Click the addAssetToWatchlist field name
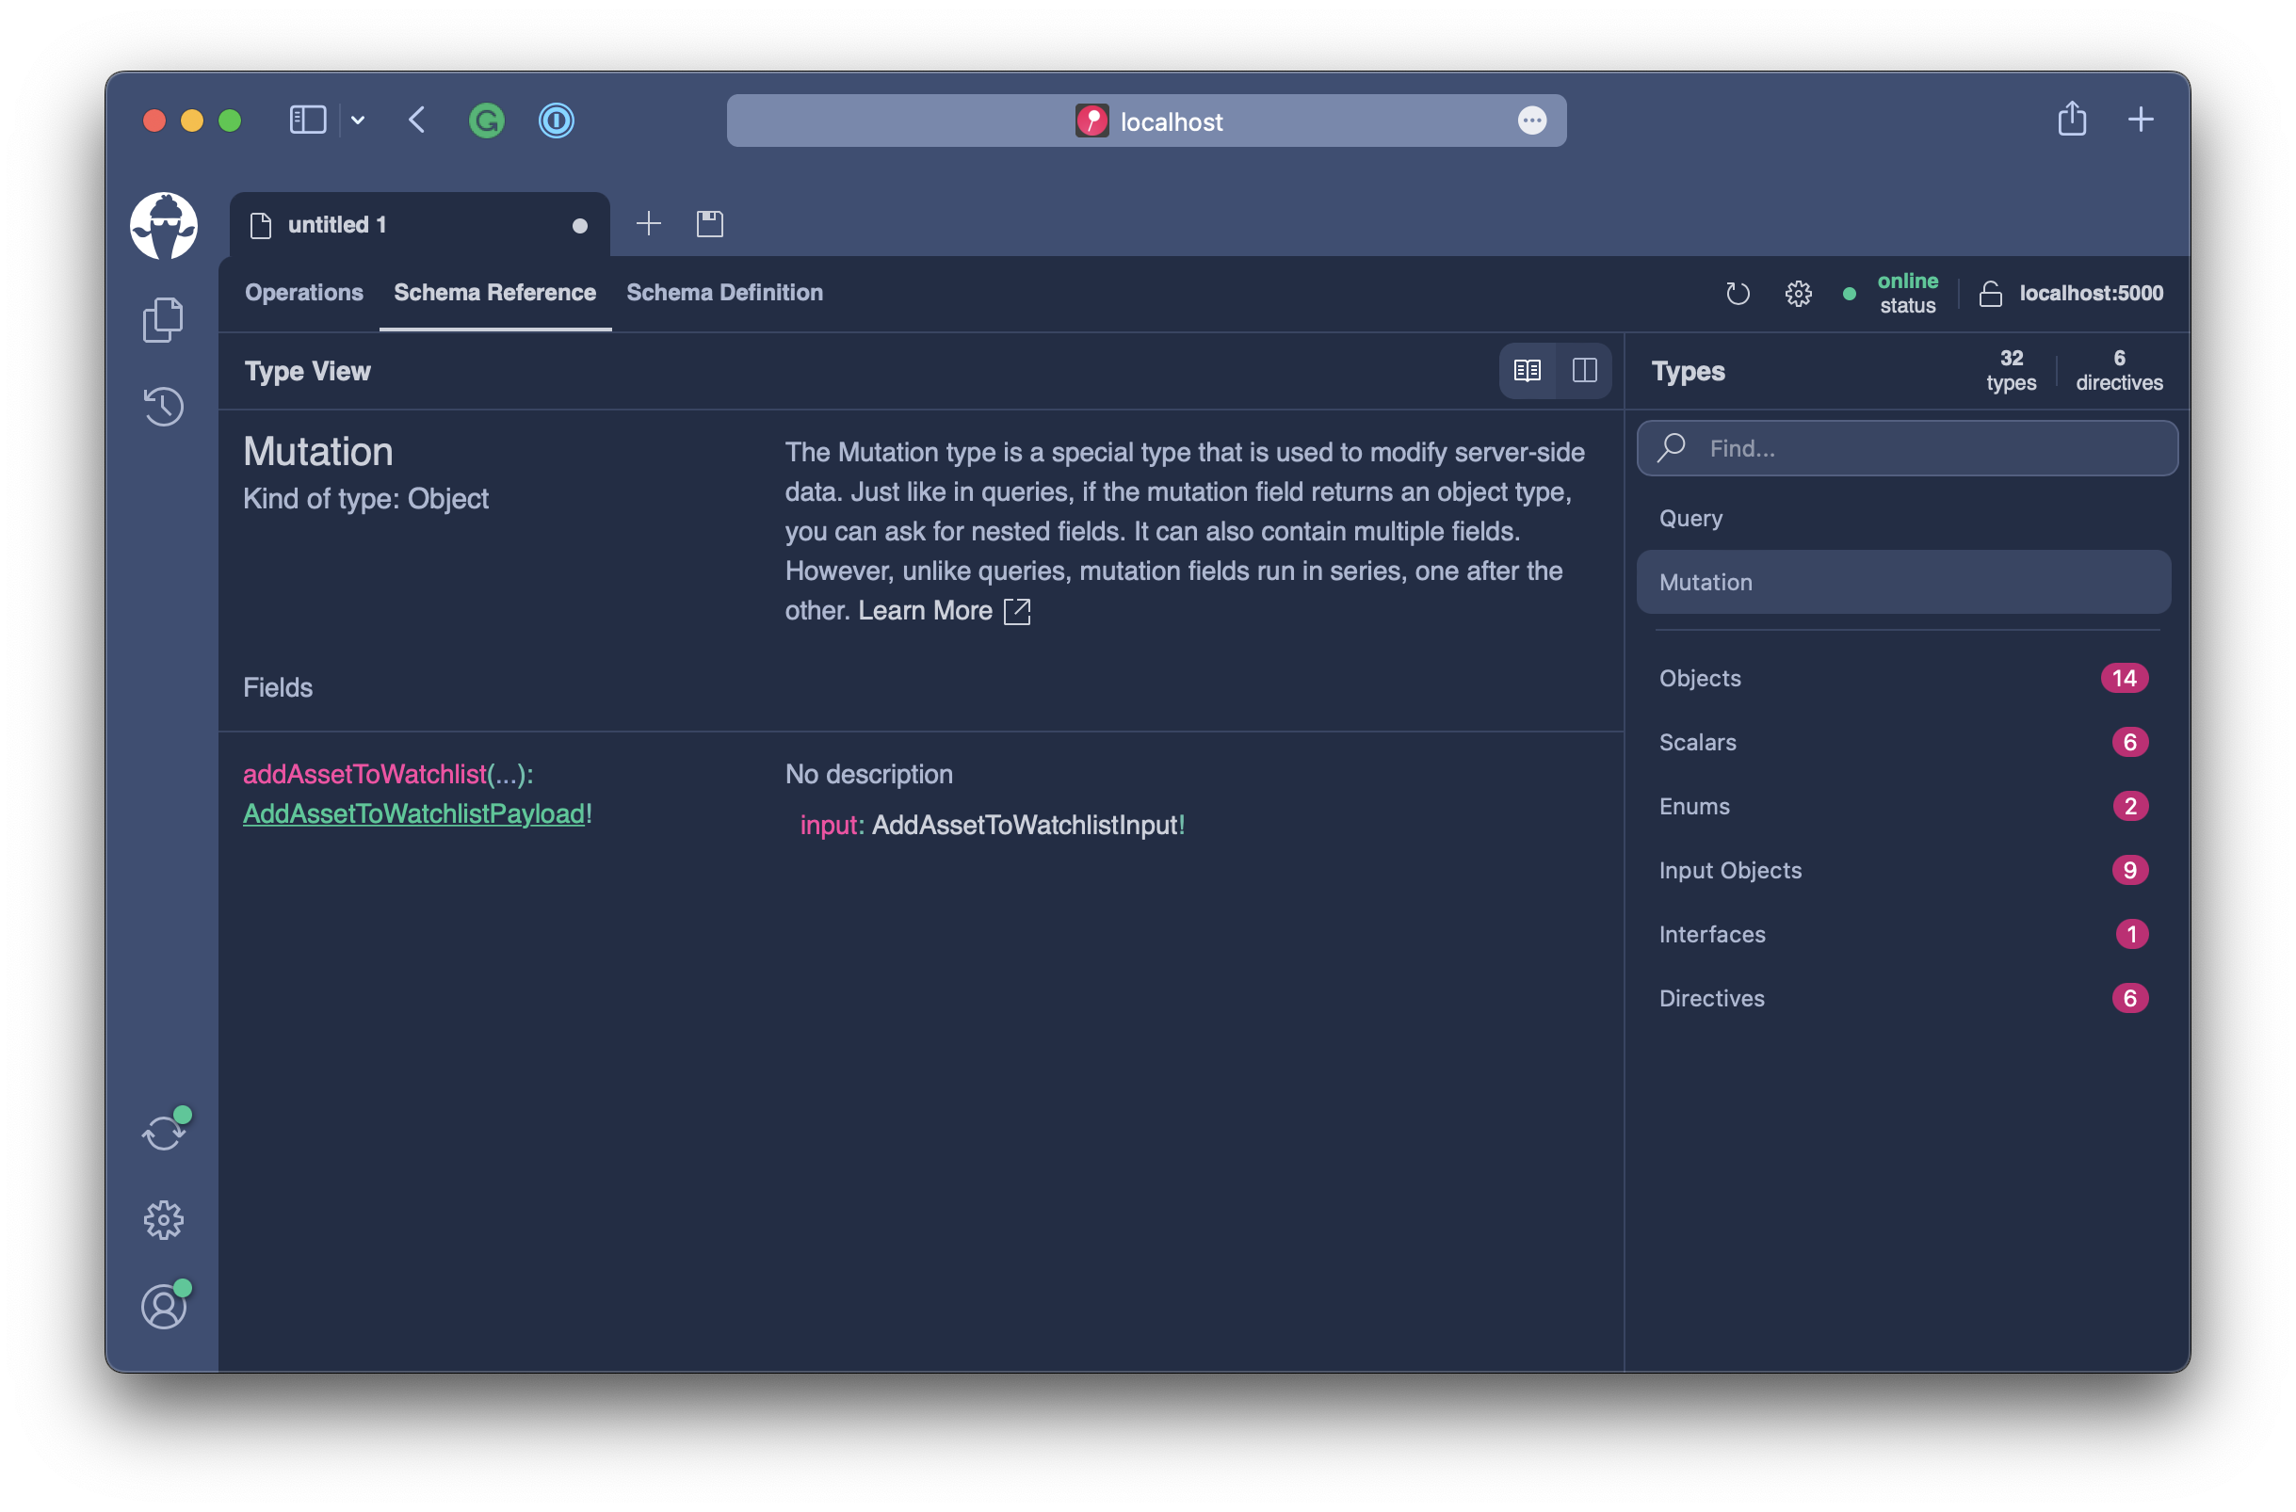This screenshot has width=2296, height=1512. pos(364,774)
